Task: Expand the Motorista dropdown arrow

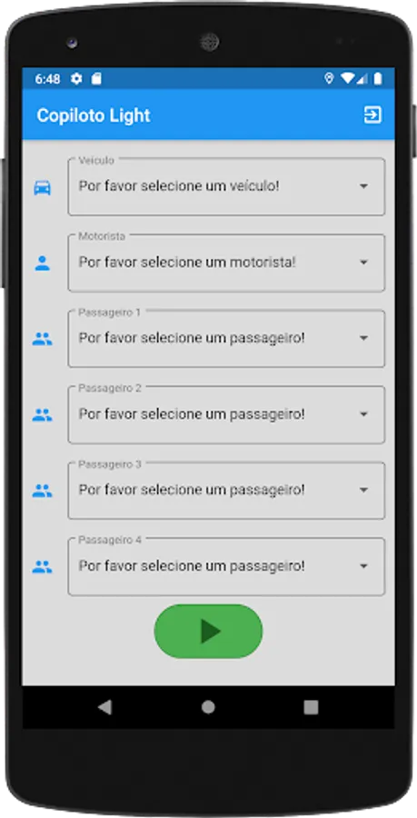Action: (x=363, y=263)
